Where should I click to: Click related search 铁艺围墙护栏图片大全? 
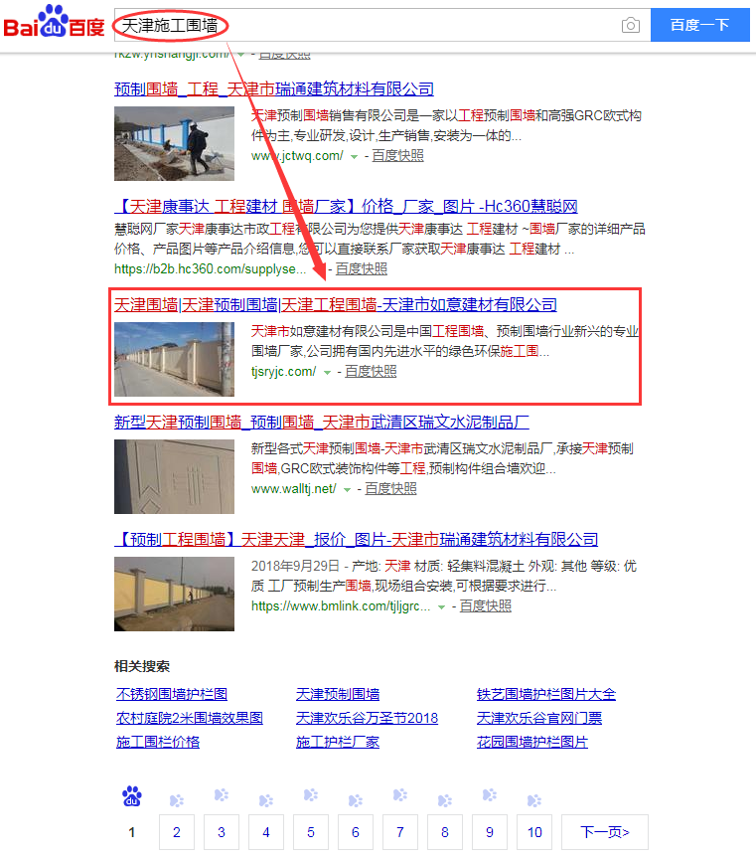546,695
